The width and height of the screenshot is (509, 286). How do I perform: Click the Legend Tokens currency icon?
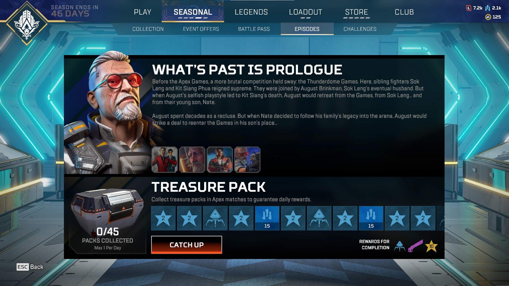468,8
